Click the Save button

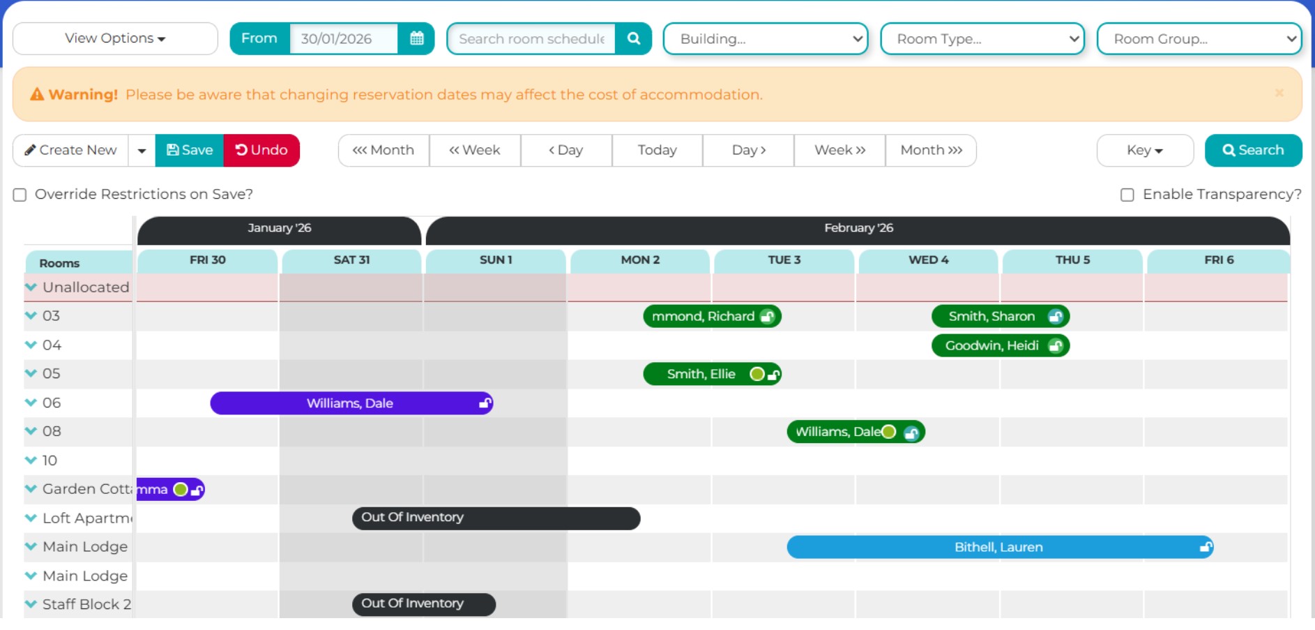190,151
